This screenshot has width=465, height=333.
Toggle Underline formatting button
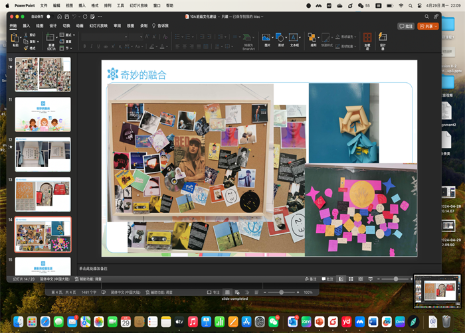[x=98, y=46]
